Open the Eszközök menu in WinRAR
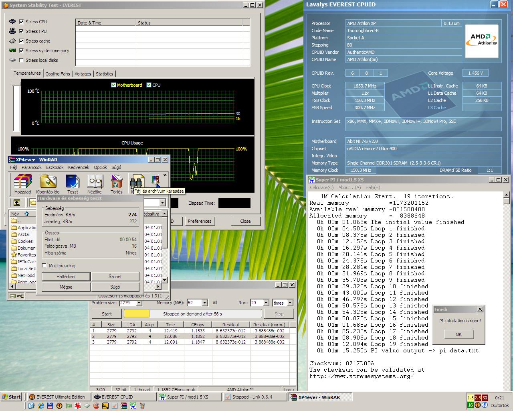This screenshot has width=513, height=411. pyautogui.click(x=55, y=167)
